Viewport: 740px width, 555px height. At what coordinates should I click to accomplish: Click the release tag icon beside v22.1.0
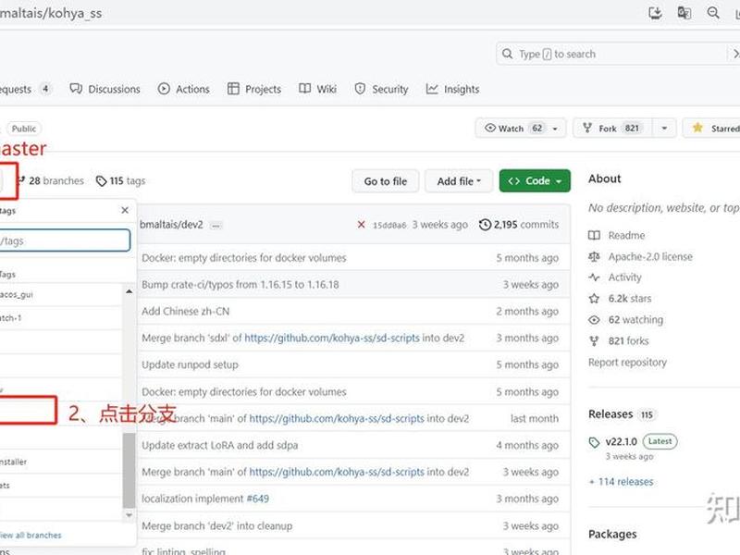click(594, 442)
